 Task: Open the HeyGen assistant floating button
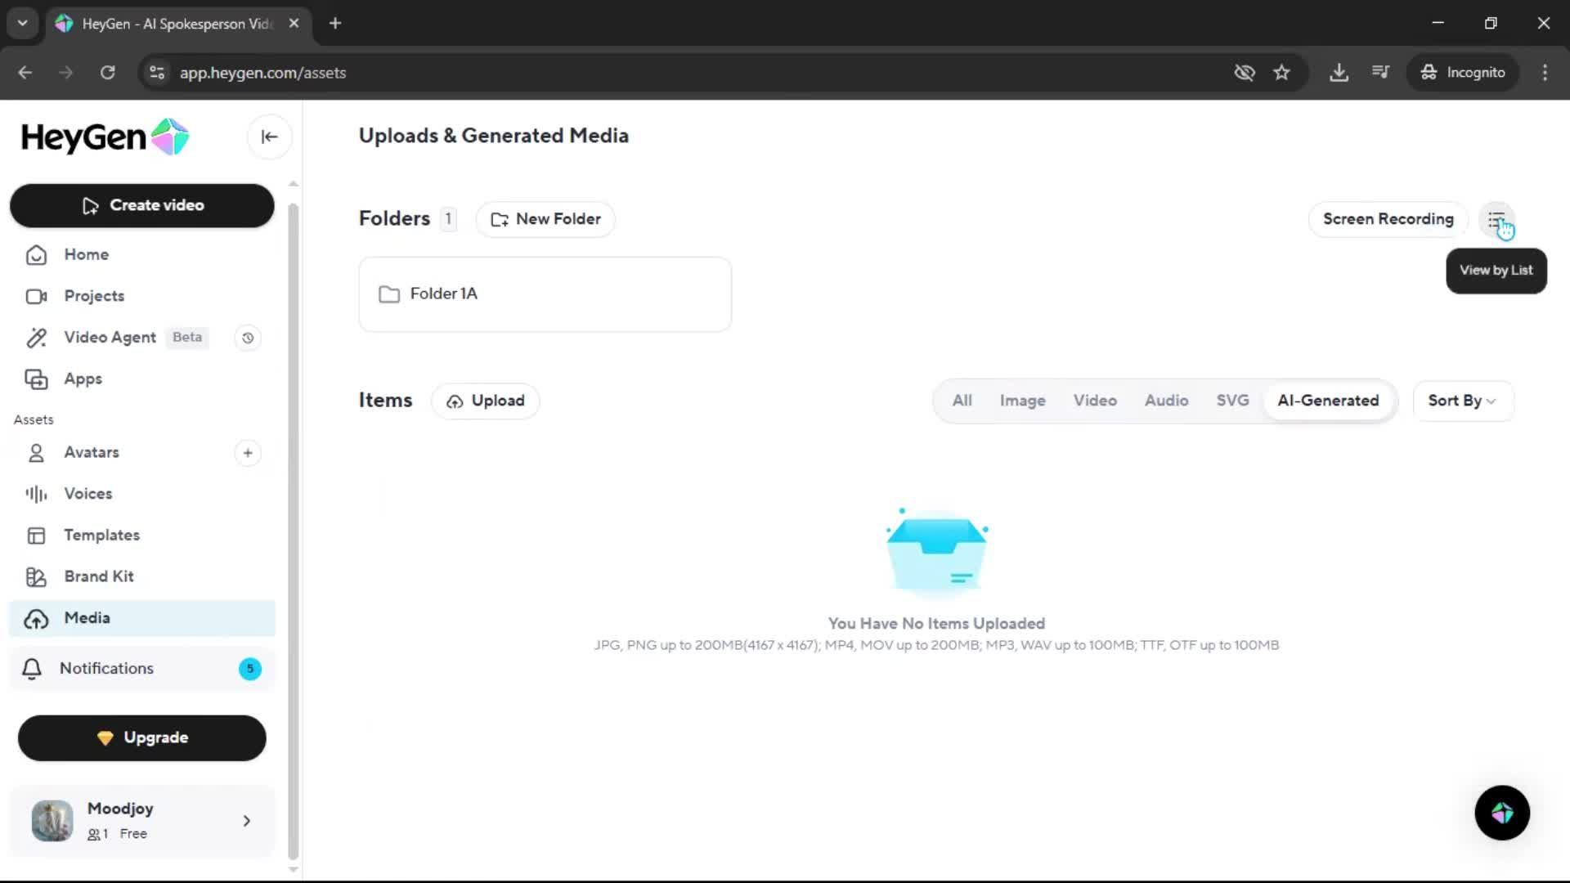(x=1501, y=813)
